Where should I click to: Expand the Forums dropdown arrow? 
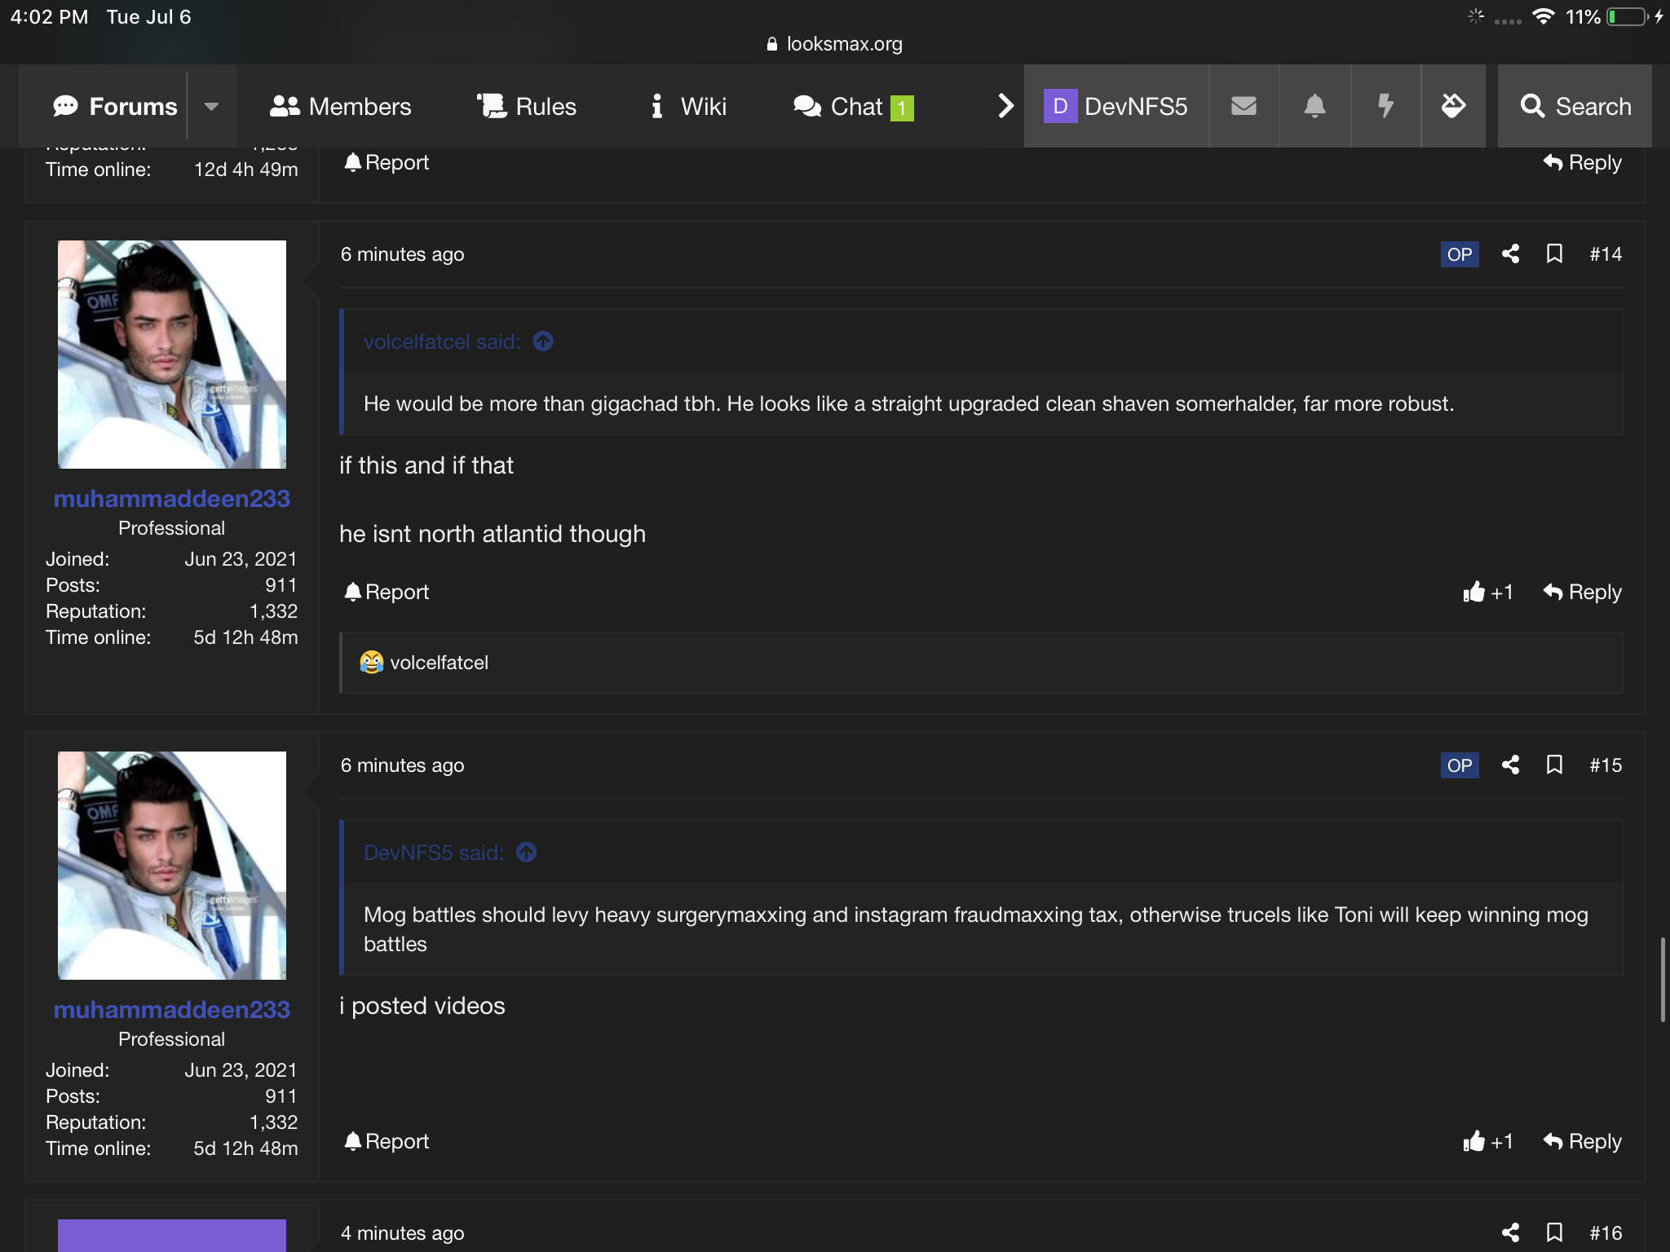click(211, 106)
